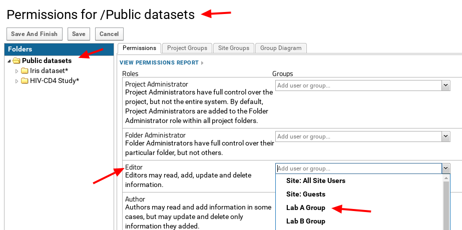
Task: Choose Site: Guests from the dropdown list
Action: (305, 194)
